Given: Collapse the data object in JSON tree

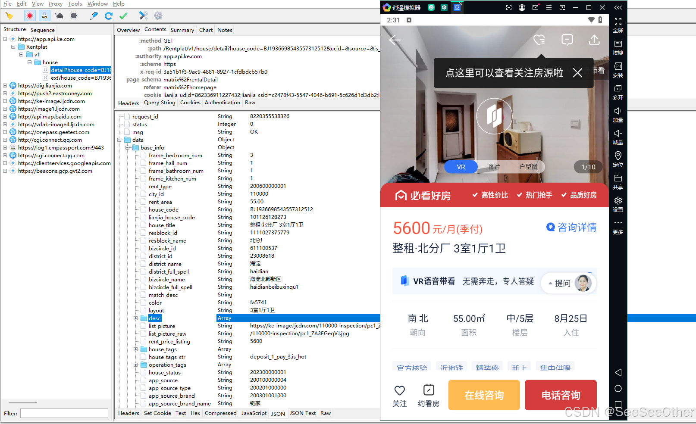Looking at the screenshot, I should tap(119, 140).
